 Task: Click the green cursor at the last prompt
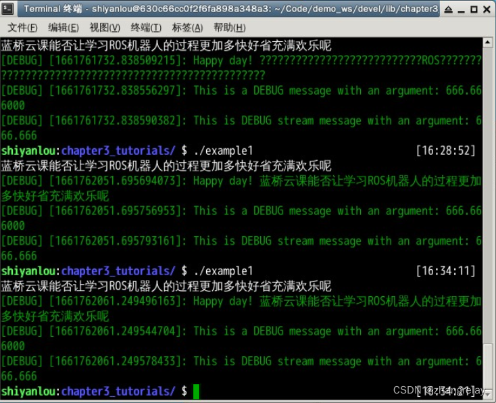click(196, 392)
